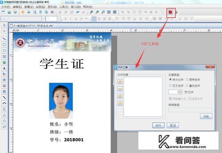This screenshot has height=153, width=222.
Task: Select the line drawing tool
Action: [4, 39]
